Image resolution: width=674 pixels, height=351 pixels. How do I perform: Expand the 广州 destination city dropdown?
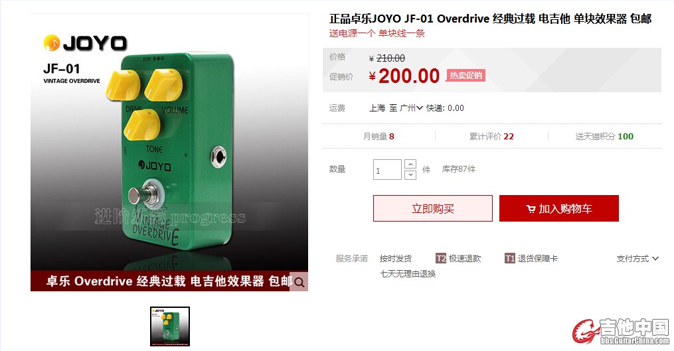point(411,108)
